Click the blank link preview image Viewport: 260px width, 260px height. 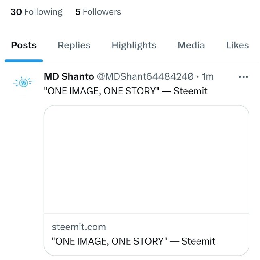click(x=146, y=159)
